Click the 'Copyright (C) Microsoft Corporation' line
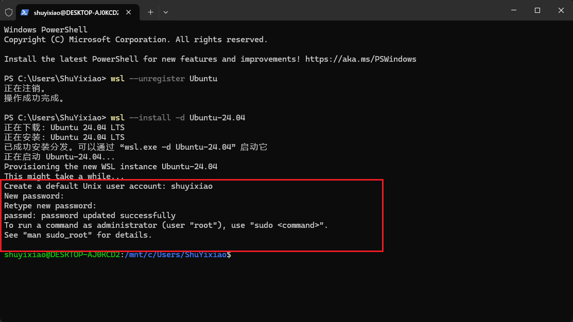 pyautogui.click(x=136, y=40)
